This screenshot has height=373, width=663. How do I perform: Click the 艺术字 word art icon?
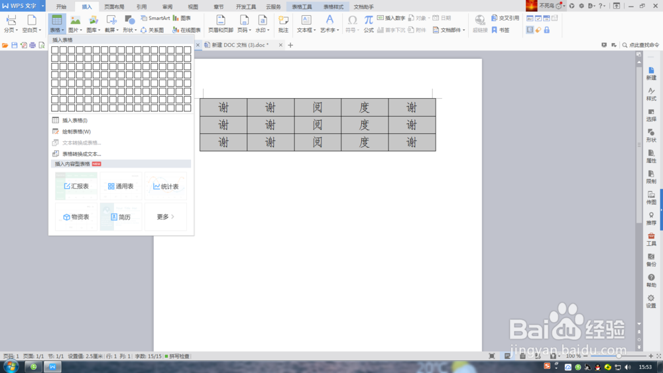pyautogui.click(x=330, y=20)
